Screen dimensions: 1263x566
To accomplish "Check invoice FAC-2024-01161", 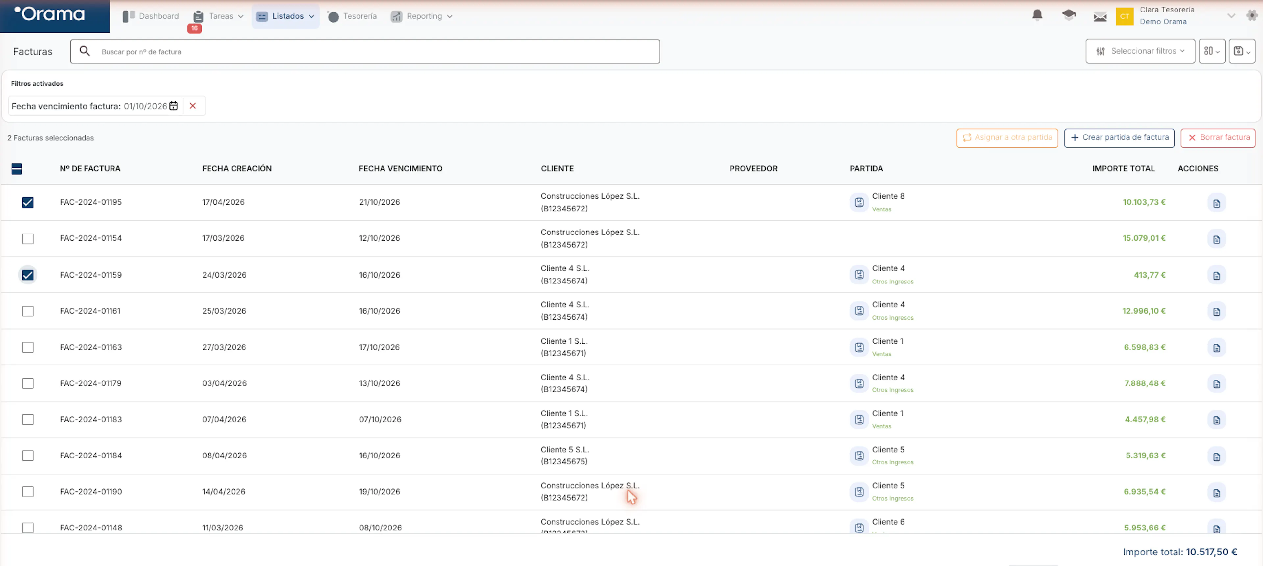I will click(27, 311).
